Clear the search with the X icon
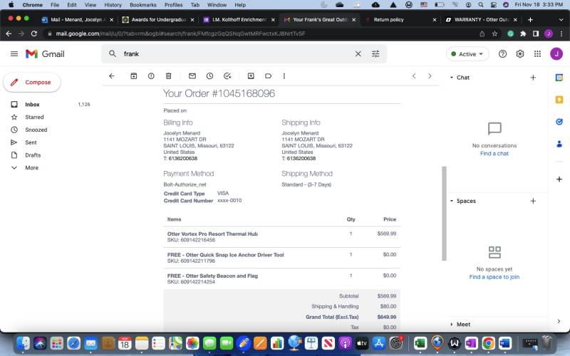 358,54
